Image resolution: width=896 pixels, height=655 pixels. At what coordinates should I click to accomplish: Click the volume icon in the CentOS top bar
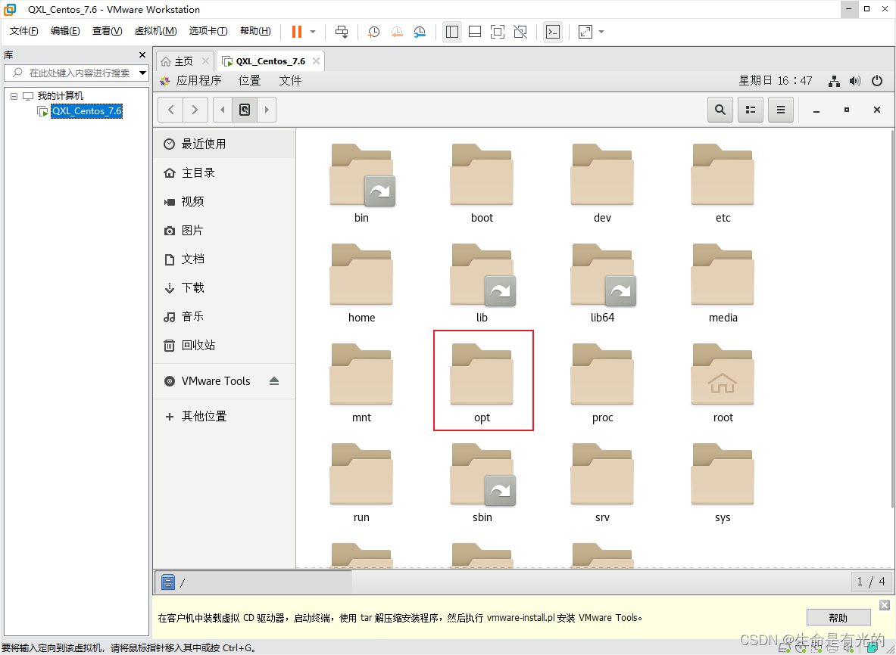[x=855, y=81]
